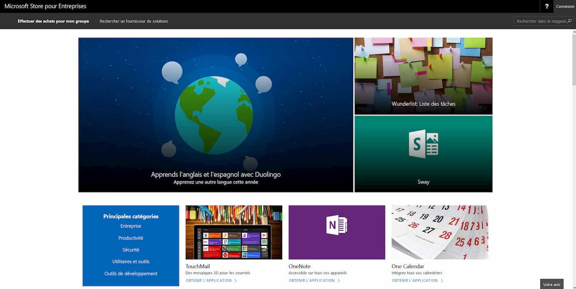Select the Productivité category
This screenshot has width=576, height=289.
[x=131, y=238]
